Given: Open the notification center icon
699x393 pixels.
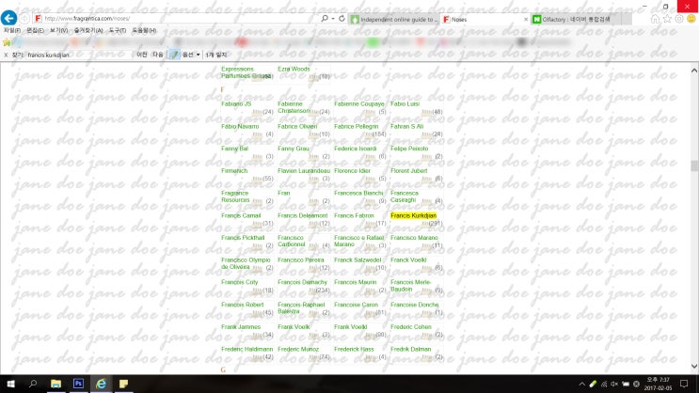Looking at the screenshot, I should point(684,384).
